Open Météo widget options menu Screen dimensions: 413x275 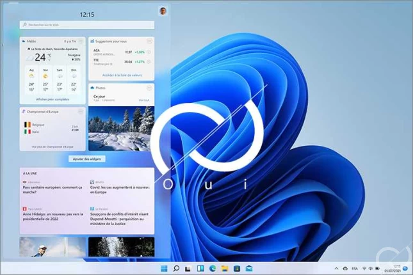click(x=81, y=41)
